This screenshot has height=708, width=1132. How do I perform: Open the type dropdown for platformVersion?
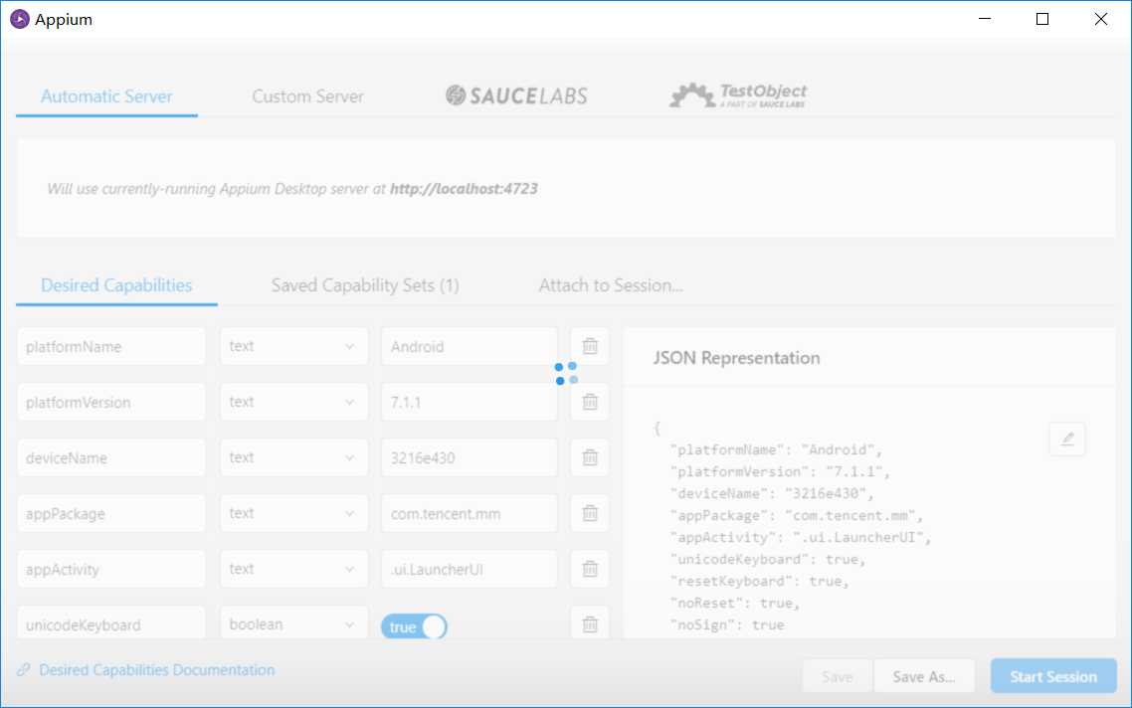click(x=293, y=402)
